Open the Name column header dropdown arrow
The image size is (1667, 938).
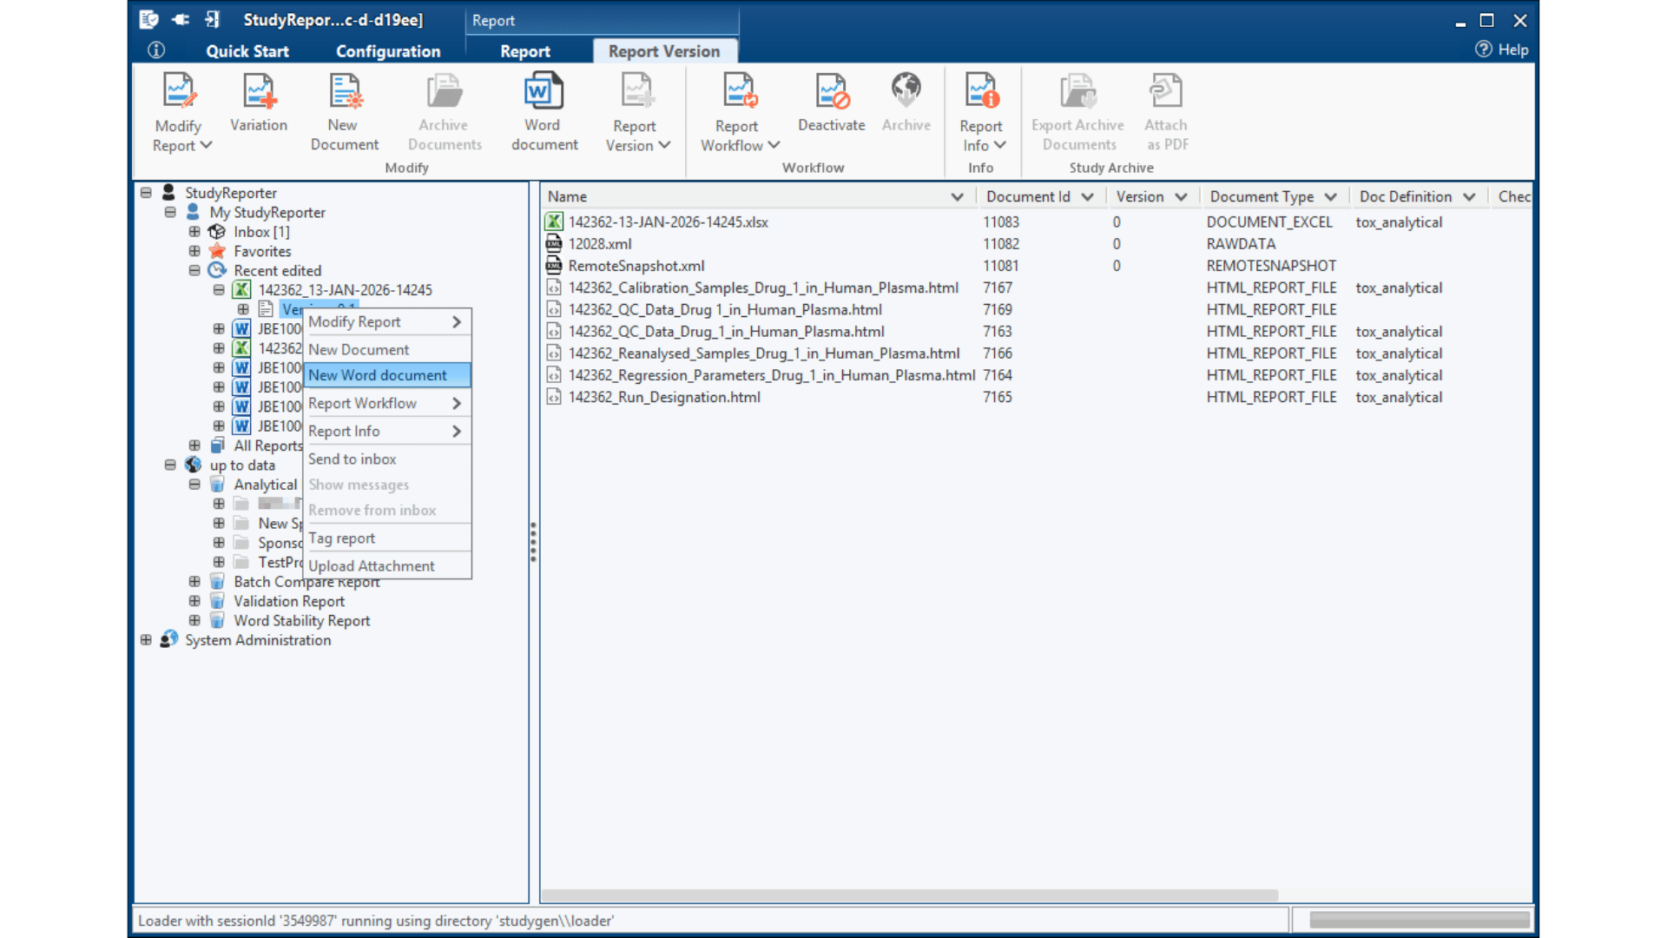click(957, 197)
